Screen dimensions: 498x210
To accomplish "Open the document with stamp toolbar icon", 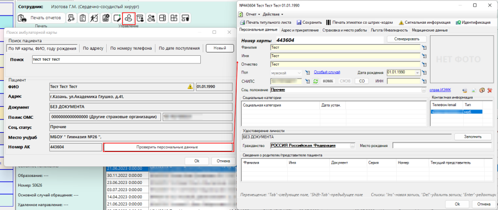I will click(72, 18).
